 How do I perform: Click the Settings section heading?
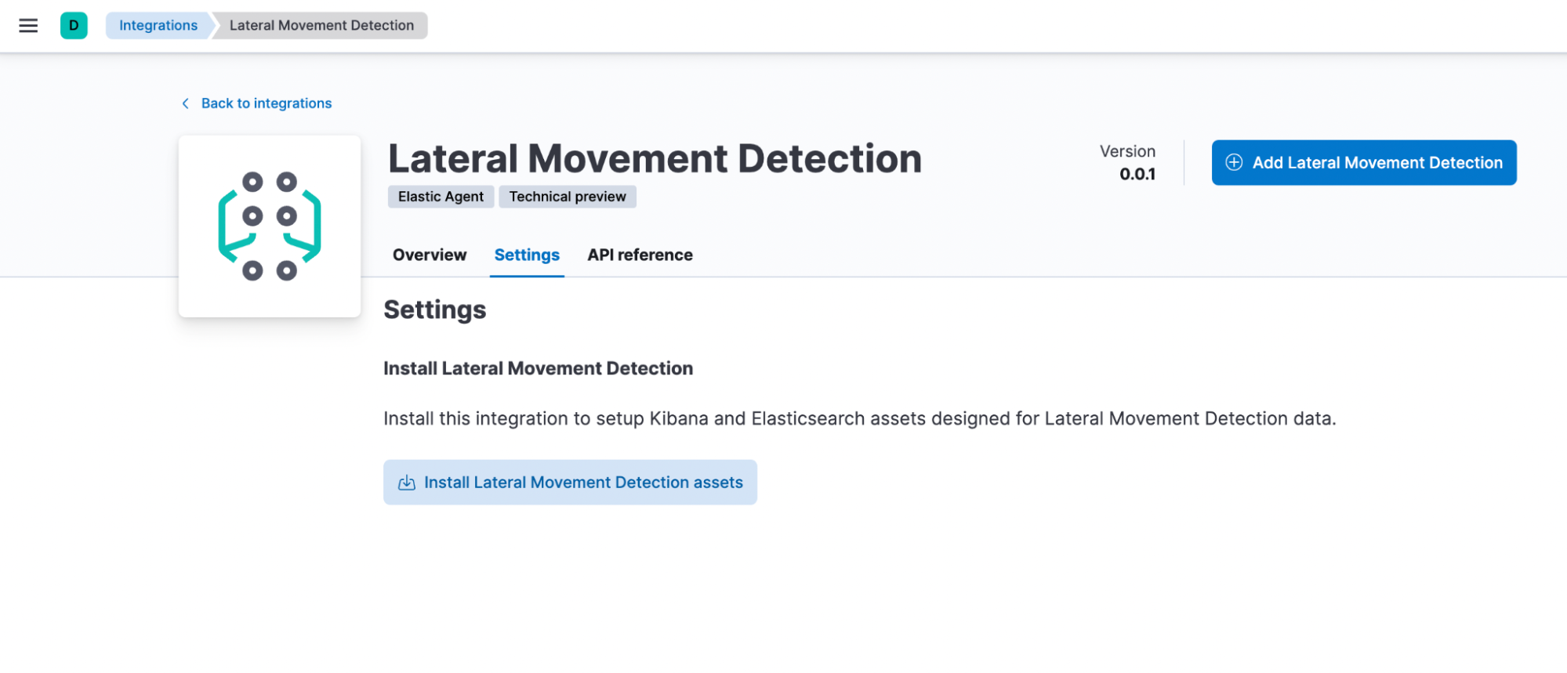[x=435, y=309]
